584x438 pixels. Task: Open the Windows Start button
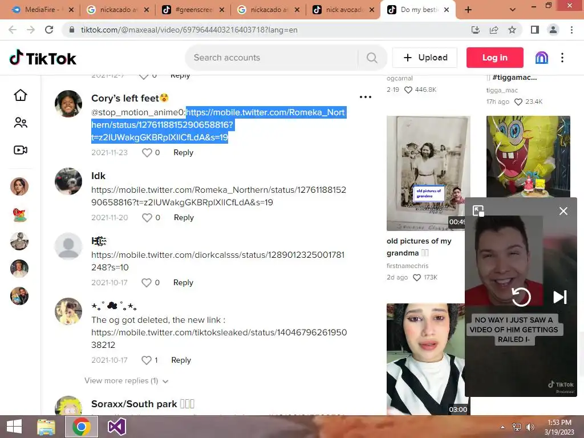[x=14, y=427]
